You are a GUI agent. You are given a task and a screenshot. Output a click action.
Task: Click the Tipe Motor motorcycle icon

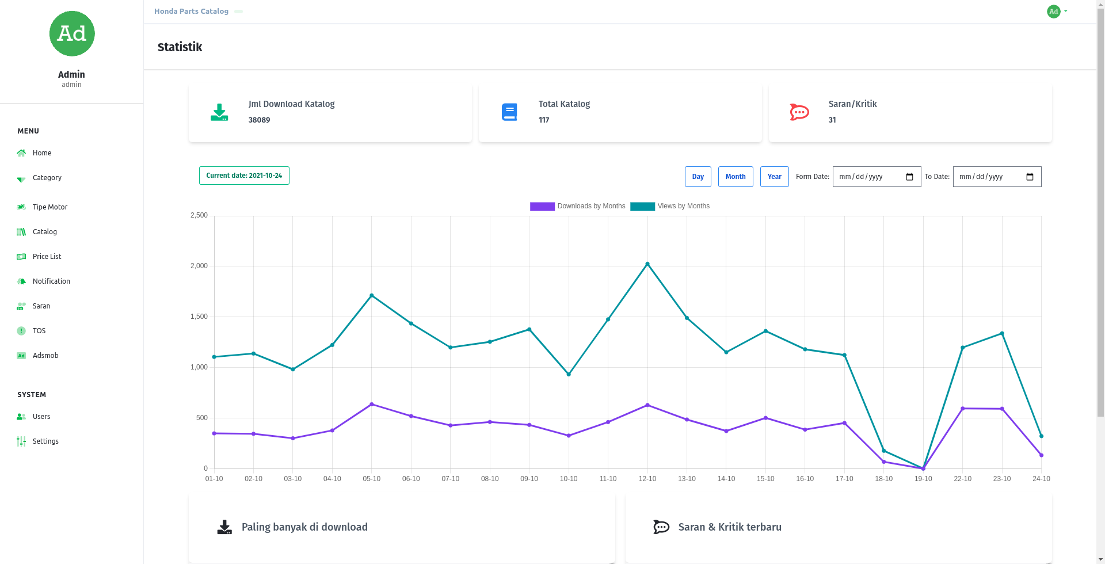(x=21, y=207)
